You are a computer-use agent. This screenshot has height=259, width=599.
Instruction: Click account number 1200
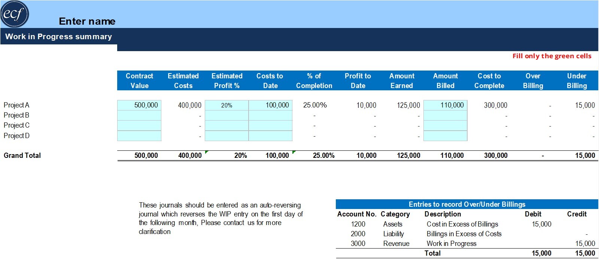click(358, 224)
